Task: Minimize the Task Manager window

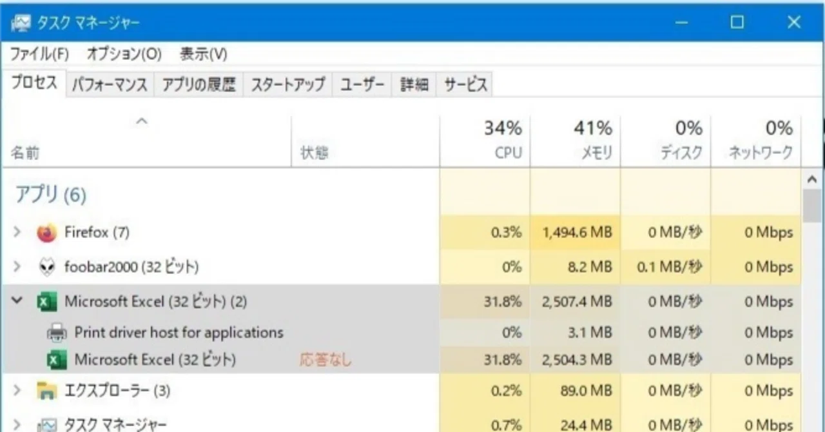Action: 681,23
